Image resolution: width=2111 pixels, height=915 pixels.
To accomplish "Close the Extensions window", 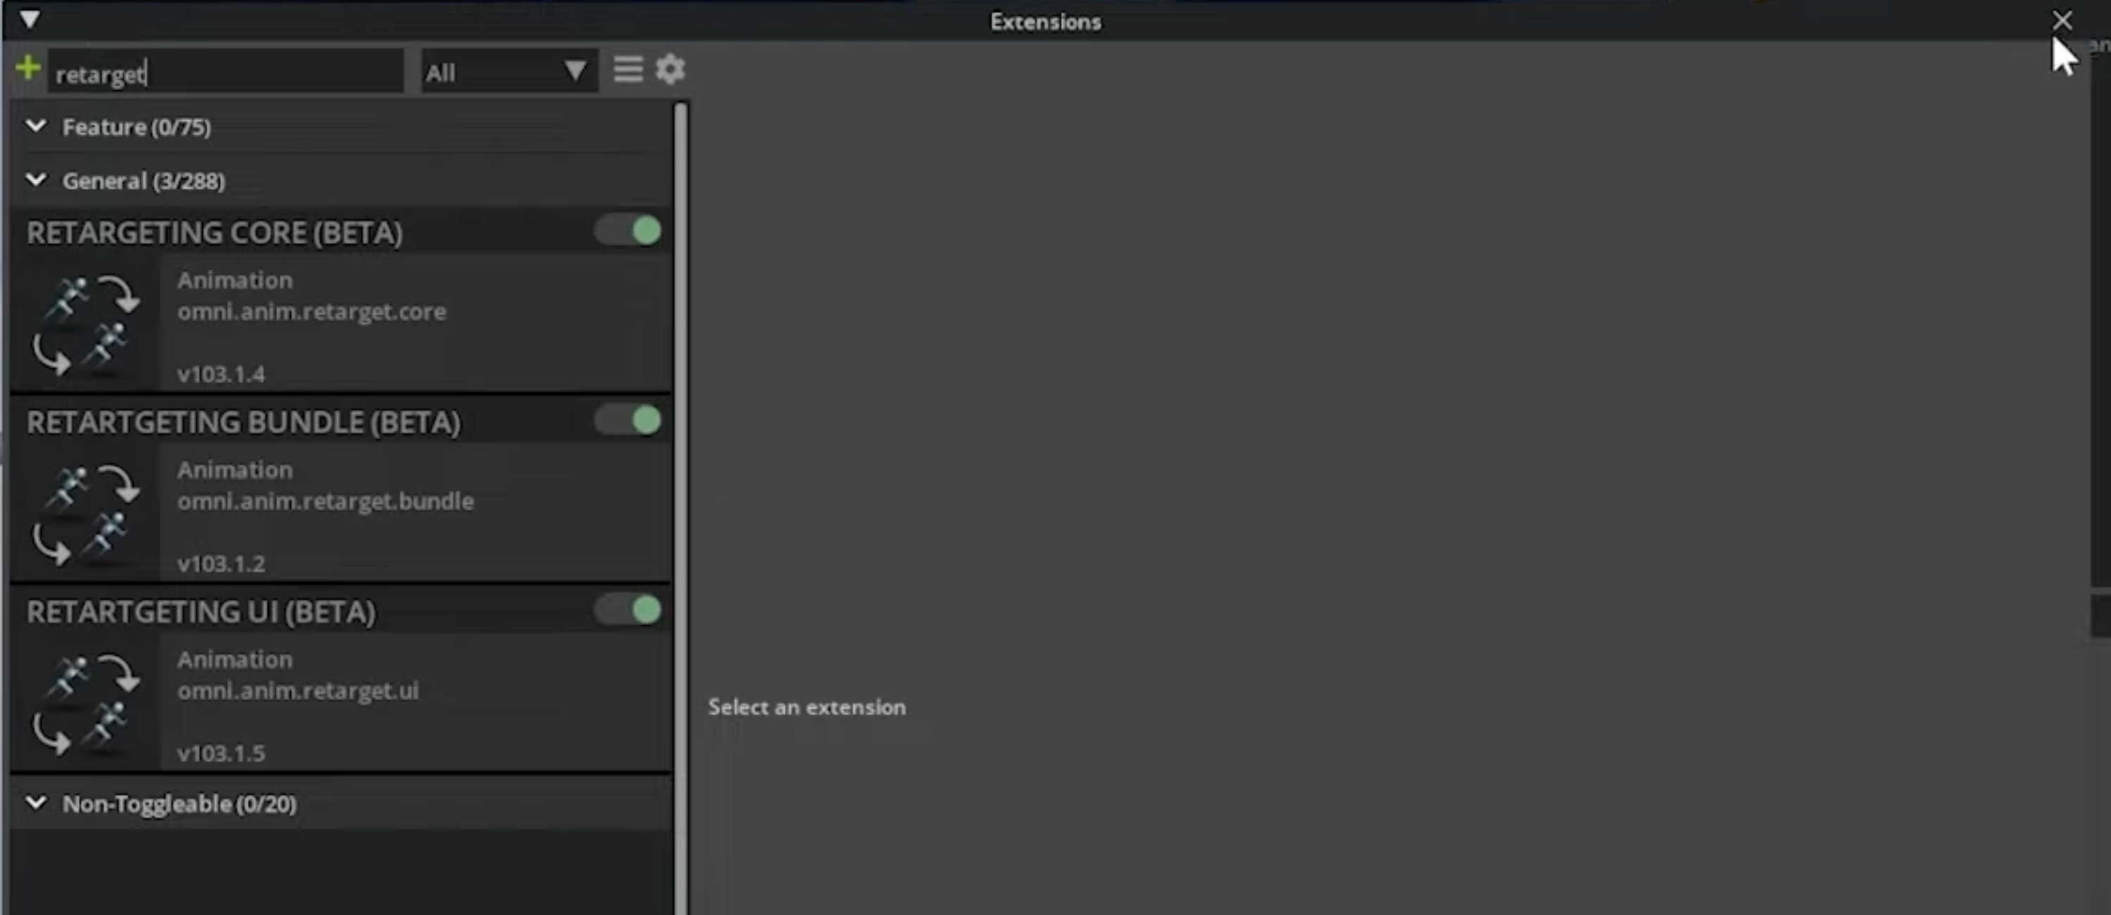I will (2062, 20).
